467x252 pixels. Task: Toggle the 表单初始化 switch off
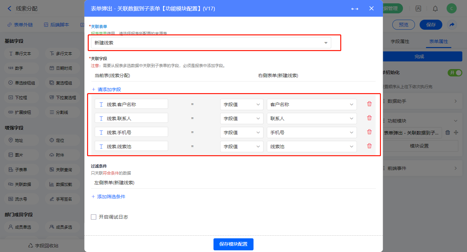coord(455,72)
